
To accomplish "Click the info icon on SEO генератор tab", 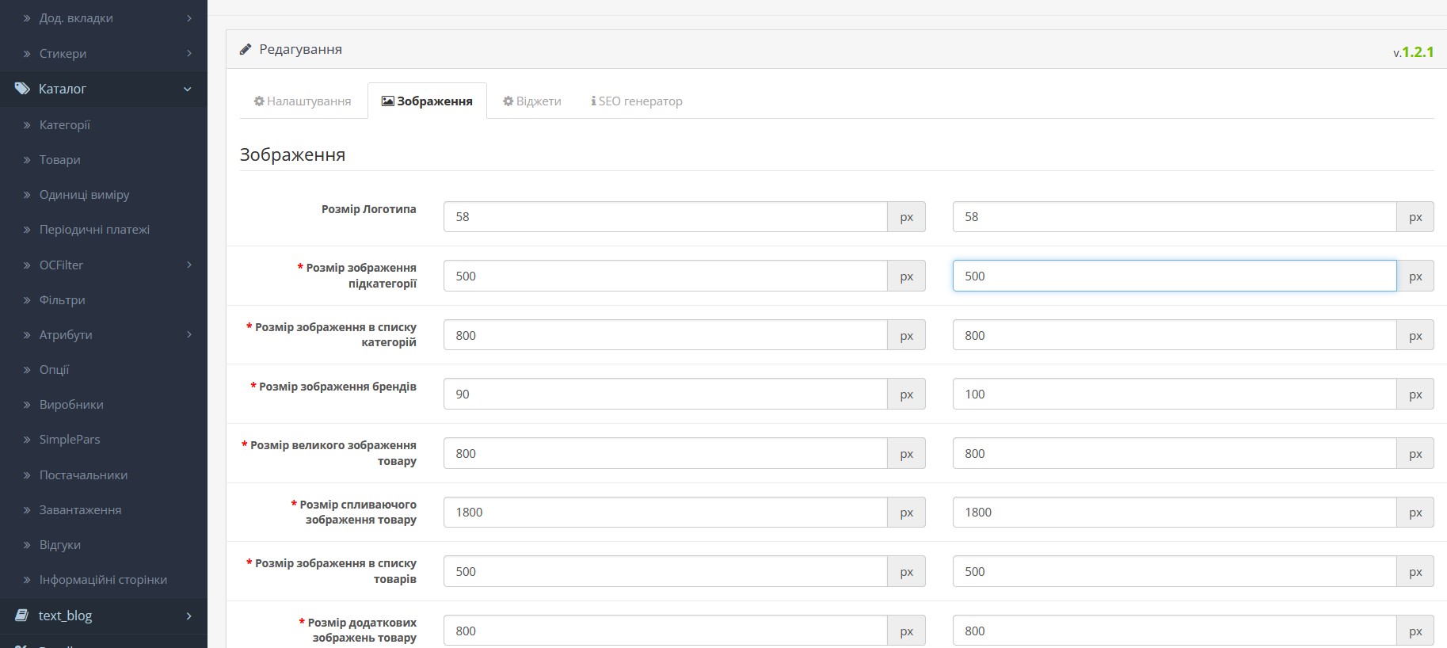I will (x=593, y=101).
